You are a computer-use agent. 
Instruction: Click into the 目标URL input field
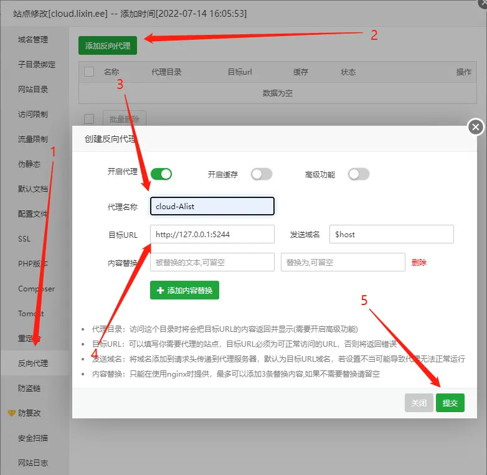(x=212, y=234)
